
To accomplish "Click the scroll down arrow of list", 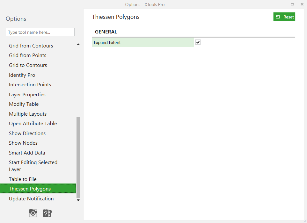I will [78, 200].
